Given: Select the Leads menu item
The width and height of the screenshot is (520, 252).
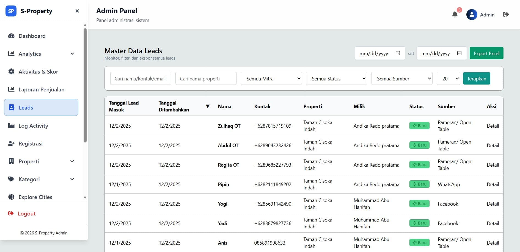Looking at the screenshot, I should click(x=41, y=107).
